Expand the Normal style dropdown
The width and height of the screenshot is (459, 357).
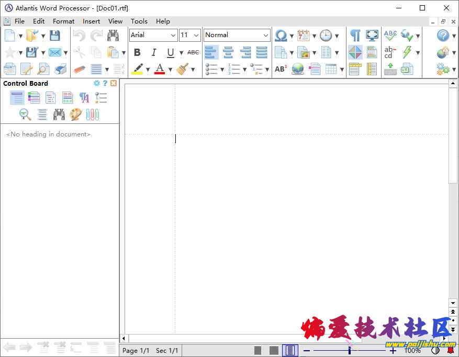[267, 35]
